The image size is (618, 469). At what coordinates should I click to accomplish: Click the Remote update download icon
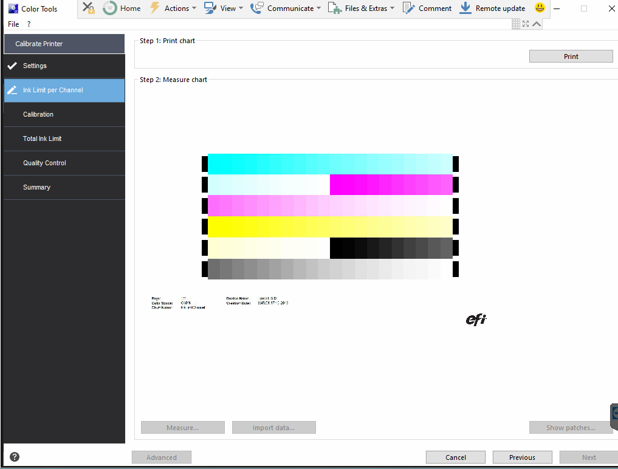click(x=465, y=8)
